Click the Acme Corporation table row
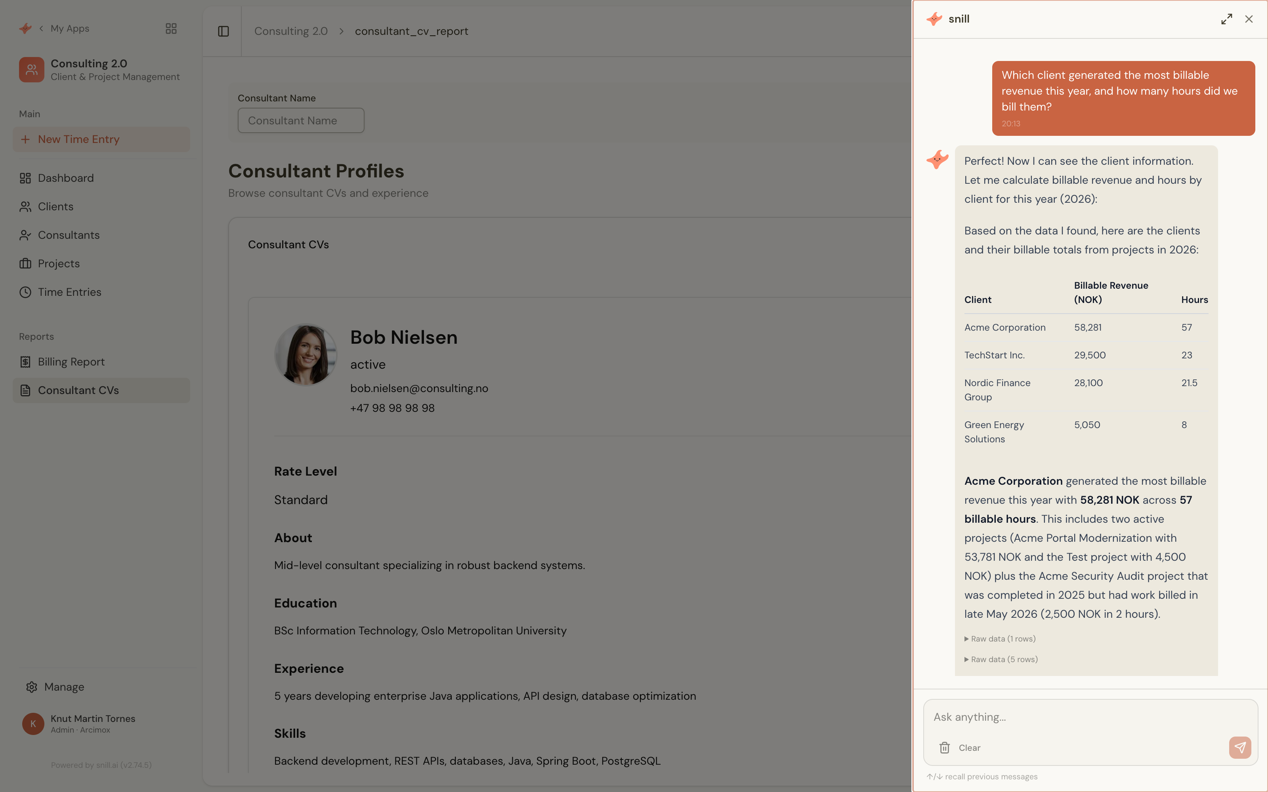The image size is (1268, 792). click(1086, 327)
